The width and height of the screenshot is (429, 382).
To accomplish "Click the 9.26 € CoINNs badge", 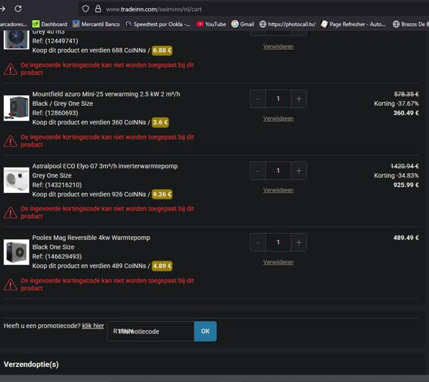I will (162, 194).
